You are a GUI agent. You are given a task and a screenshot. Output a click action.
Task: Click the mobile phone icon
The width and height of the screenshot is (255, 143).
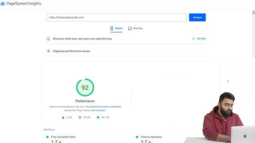[x=112, y=28]
